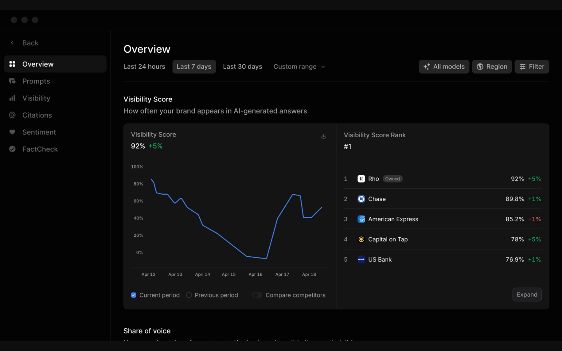Click the 78% Capital on Tap score
This screenshot has height=351, width=562.
tap(518, 239)
